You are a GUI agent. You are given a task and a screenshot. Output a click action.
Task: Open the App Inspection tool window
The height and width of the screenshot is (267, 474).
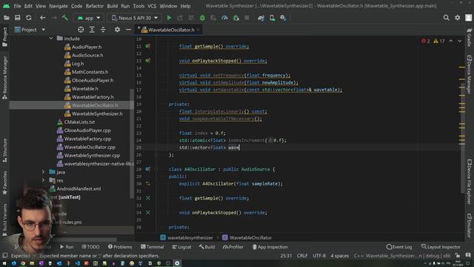tap(270, 247)
